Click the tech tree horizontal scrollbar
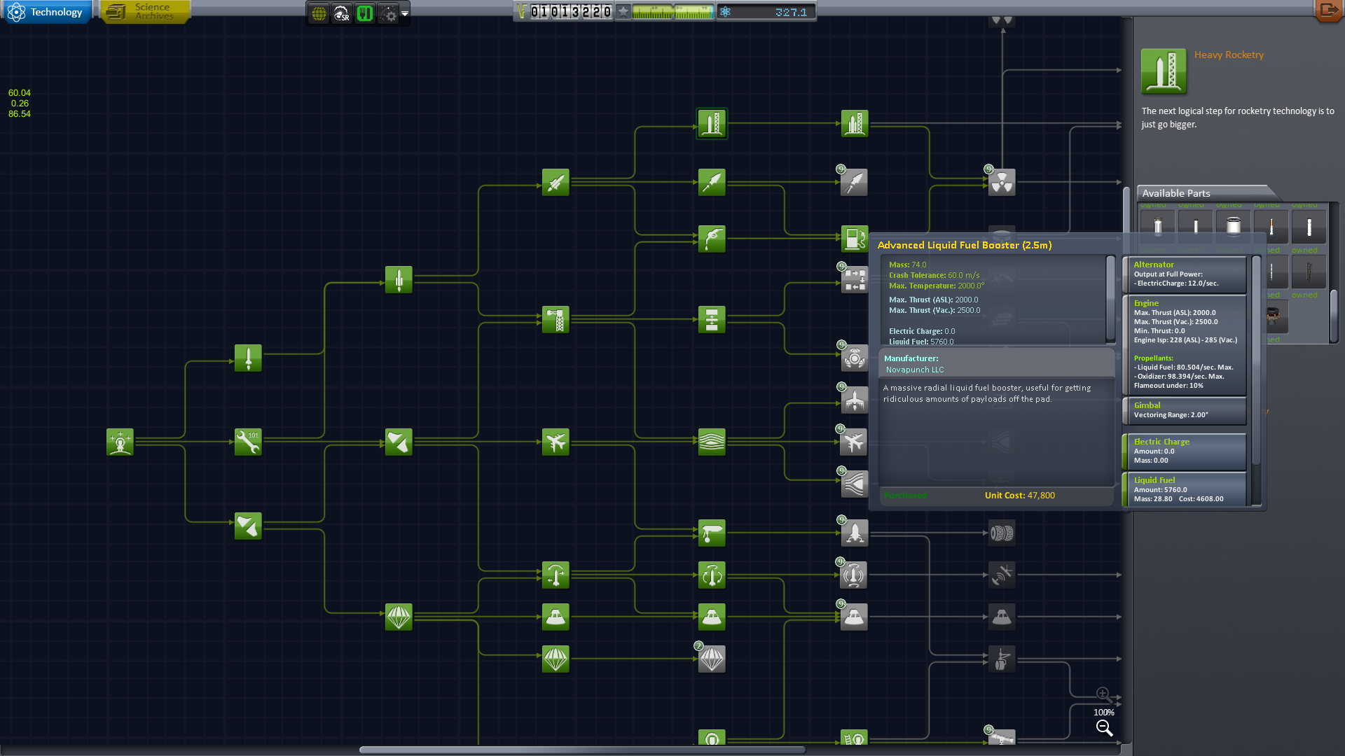 pyautogui.click(x=581, y=750)
